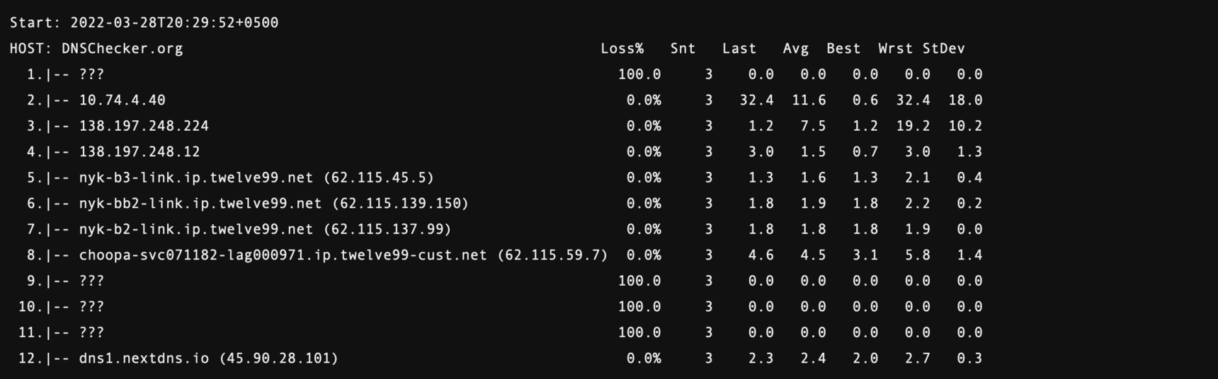Image resolution: width=1218 pixels, height=379 pixels.
Task: Click the Start timestamp line
Action: pos(144,23)
